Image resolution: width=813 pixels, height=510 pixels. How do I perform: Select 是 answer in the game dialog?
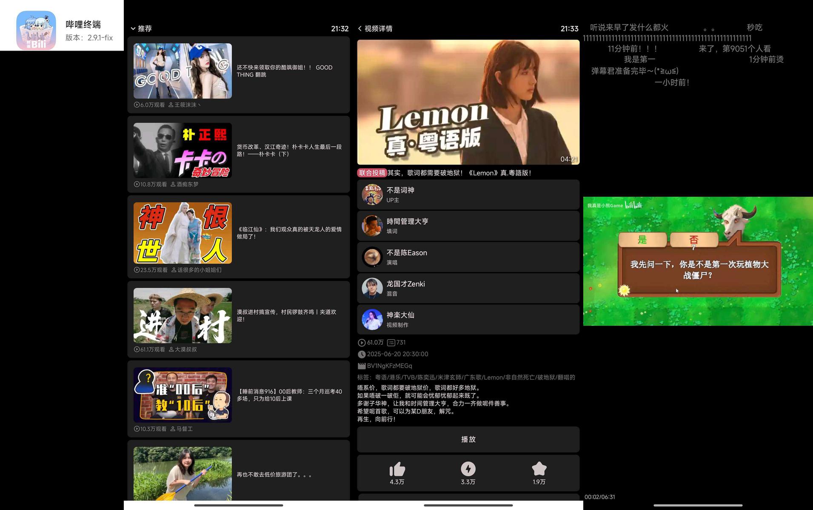tap(642, 240)
